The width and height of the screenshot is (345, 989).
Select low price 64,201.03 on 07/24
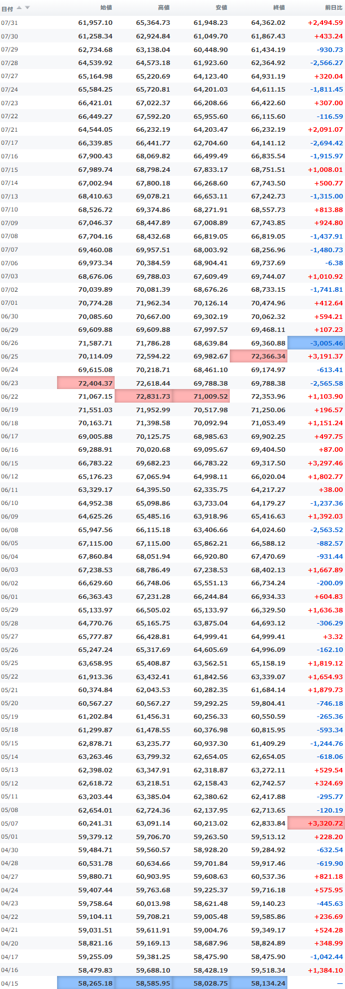tap(211, 89)
